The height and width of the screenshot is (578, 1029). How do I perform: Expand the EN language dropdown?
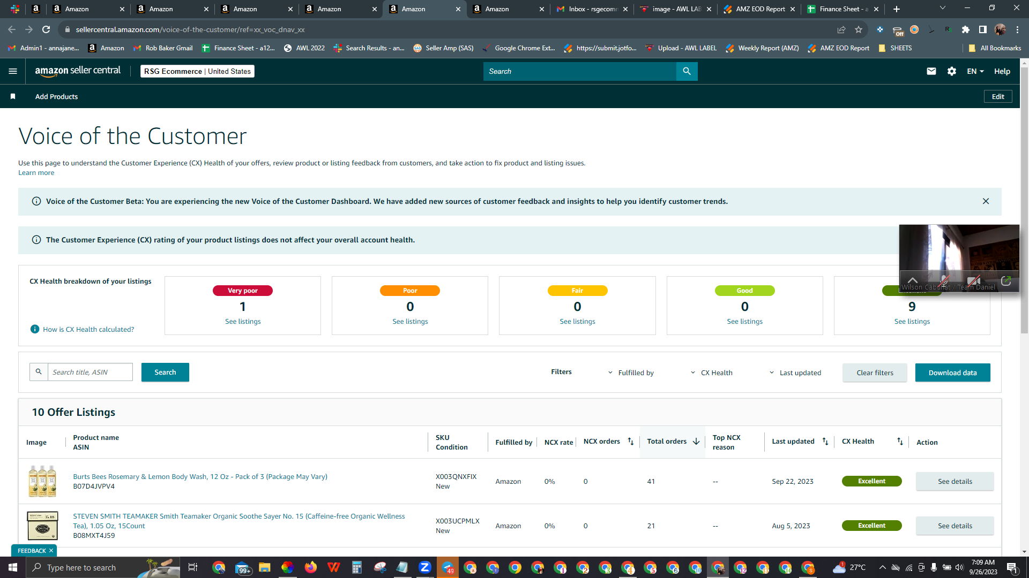click(975, 71)
